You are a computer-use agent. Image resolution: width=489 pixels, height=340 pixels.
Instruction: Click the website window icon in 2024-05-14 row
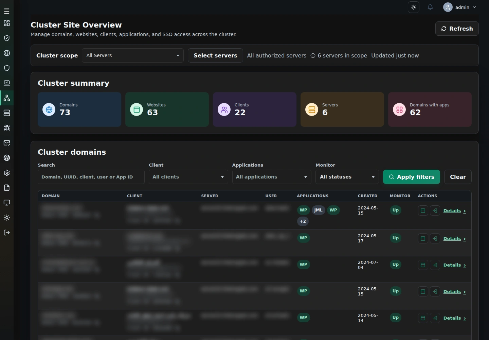click(423, 318)
